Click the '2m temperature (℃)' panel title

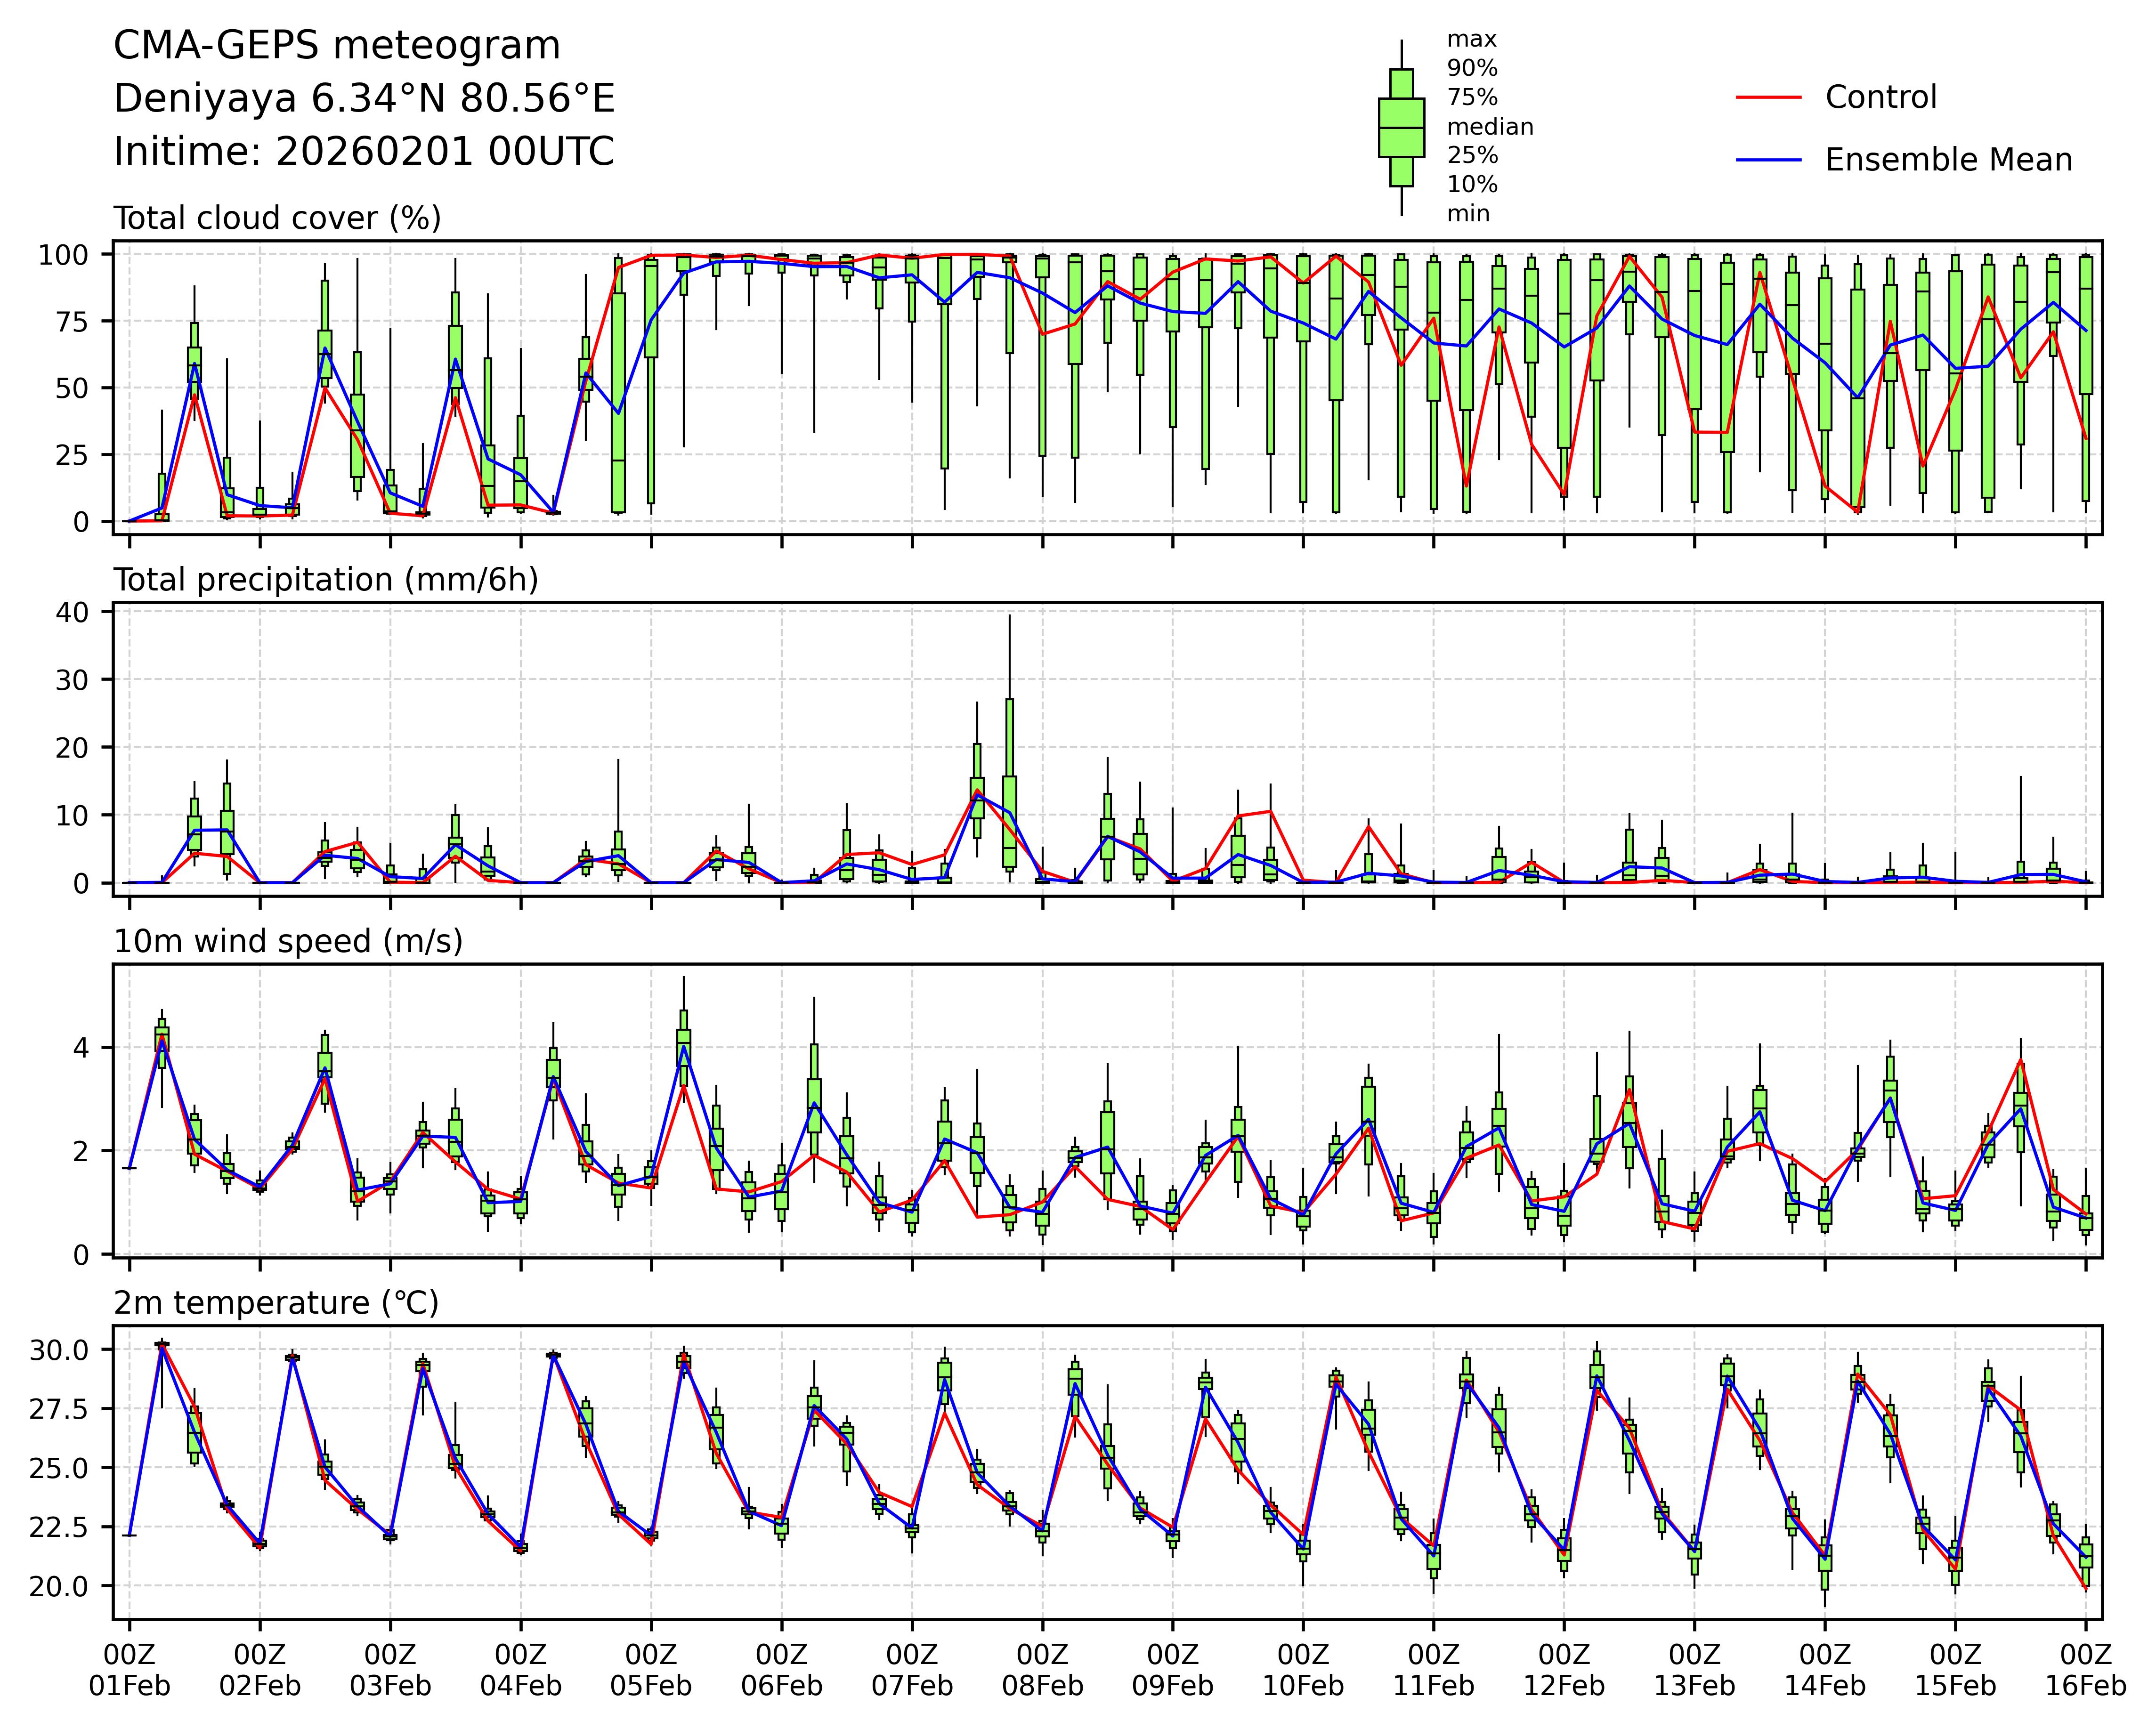pyautogui.click(x=276, y=1303)
